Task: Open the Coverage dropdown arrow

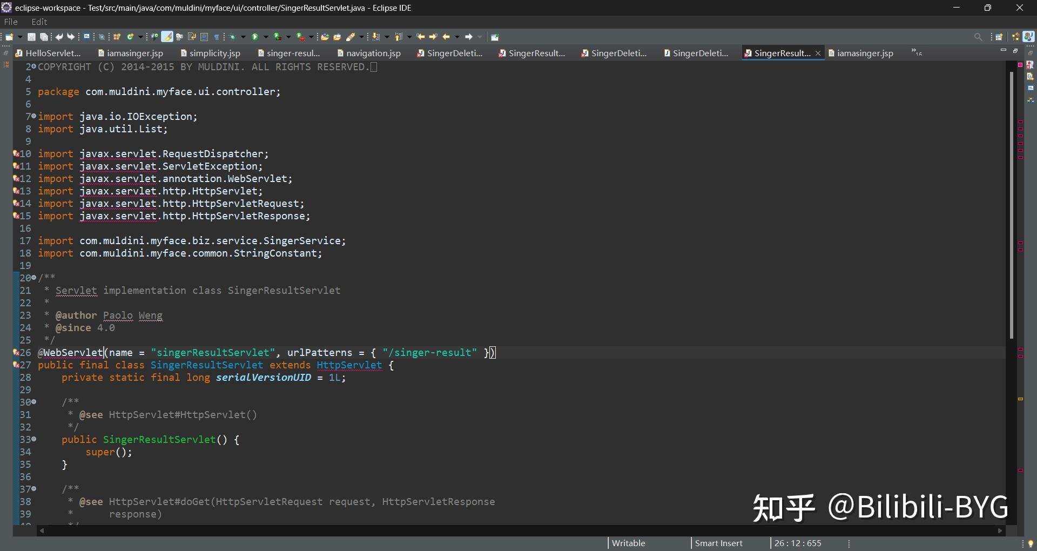Action: pos(288,37)
